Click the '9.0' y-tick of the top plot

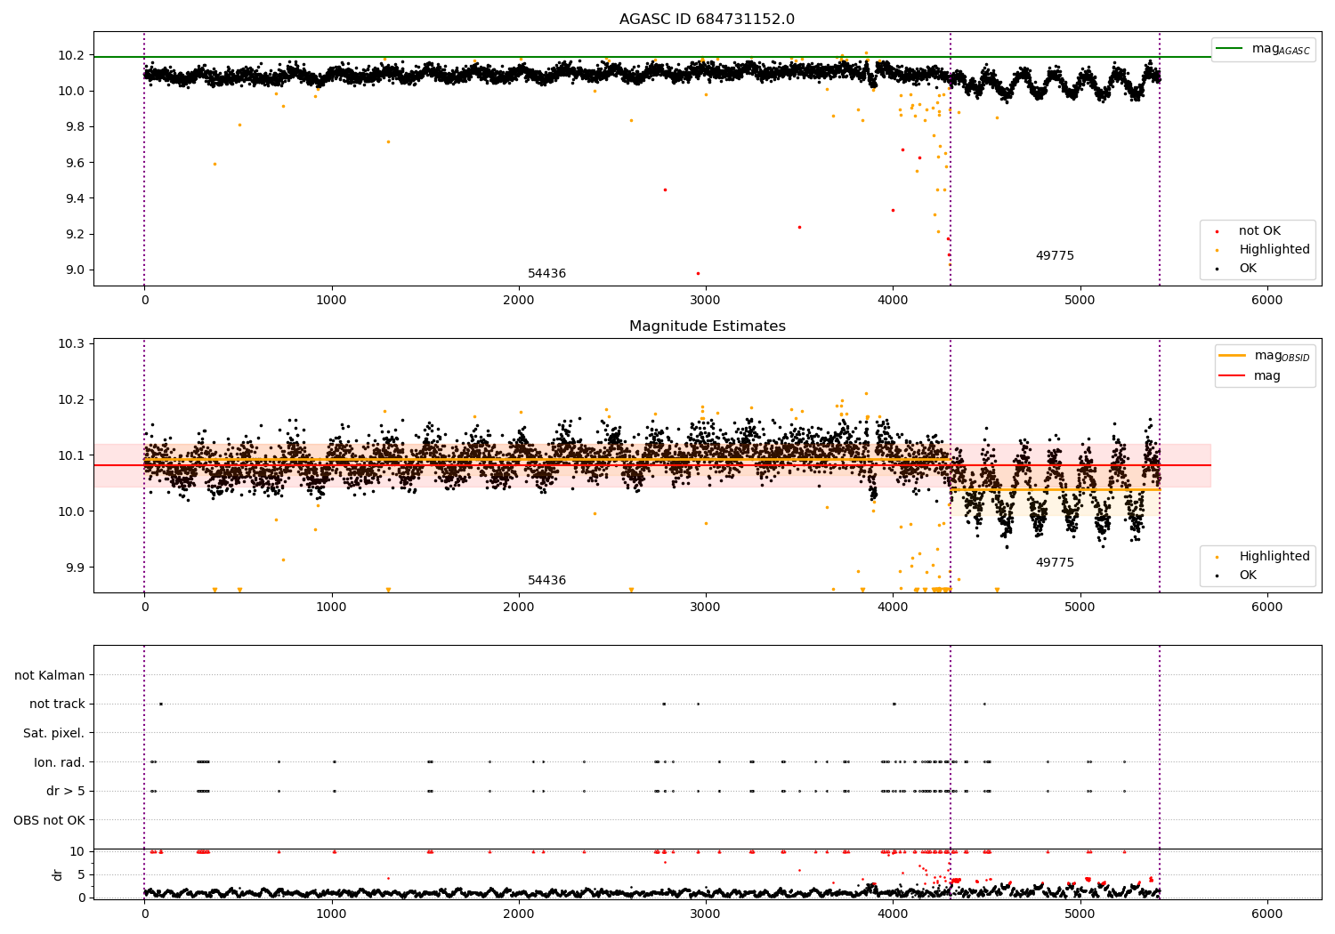75,270
